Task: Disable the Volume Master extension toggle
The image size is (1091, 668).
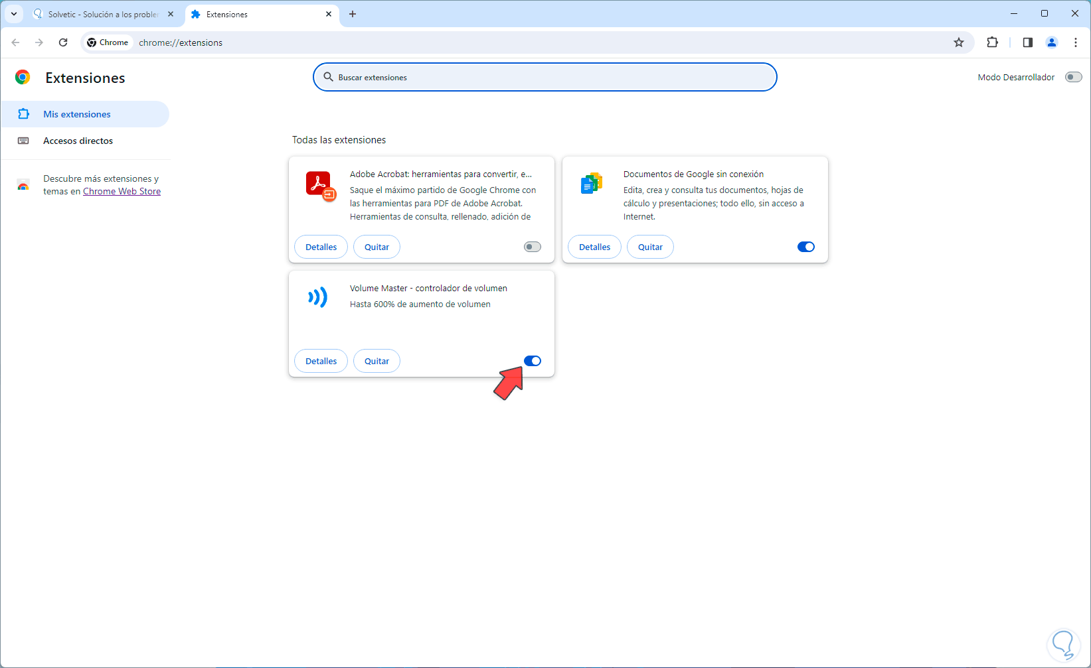Action: (533, 361)
